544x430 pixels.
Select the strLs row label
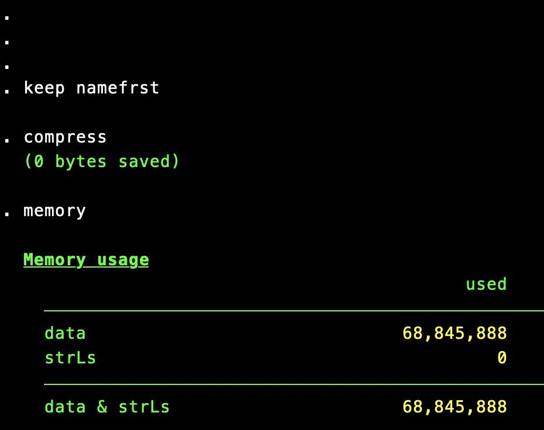[x=70, y=358]
